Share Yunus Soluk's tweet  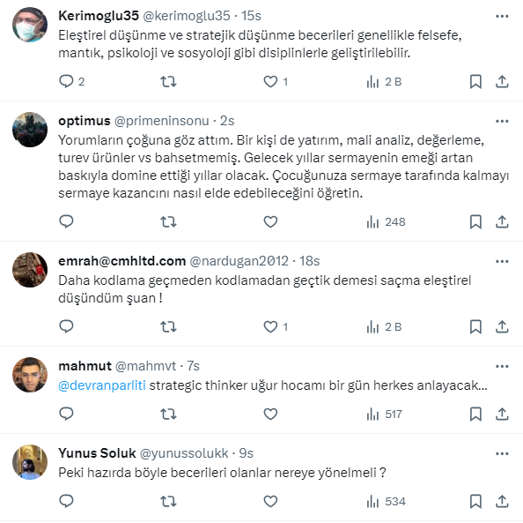tap(502, 502)
